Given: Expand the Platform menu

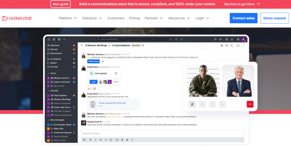Looking at the screenshot, I should click(68, 18).
